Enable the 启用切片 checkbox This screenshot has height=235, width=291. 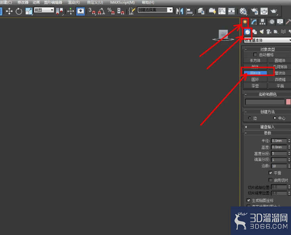[271, 180]
